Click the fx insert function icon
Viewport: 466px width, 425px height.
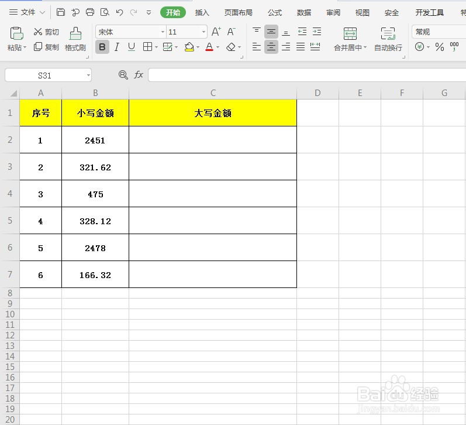pos(139,75)
